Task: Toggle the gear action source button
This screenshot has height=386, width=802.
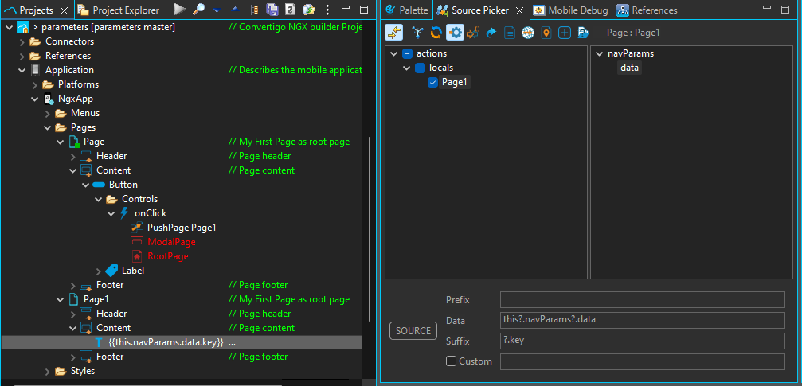Action: click(x=455, y=33)
